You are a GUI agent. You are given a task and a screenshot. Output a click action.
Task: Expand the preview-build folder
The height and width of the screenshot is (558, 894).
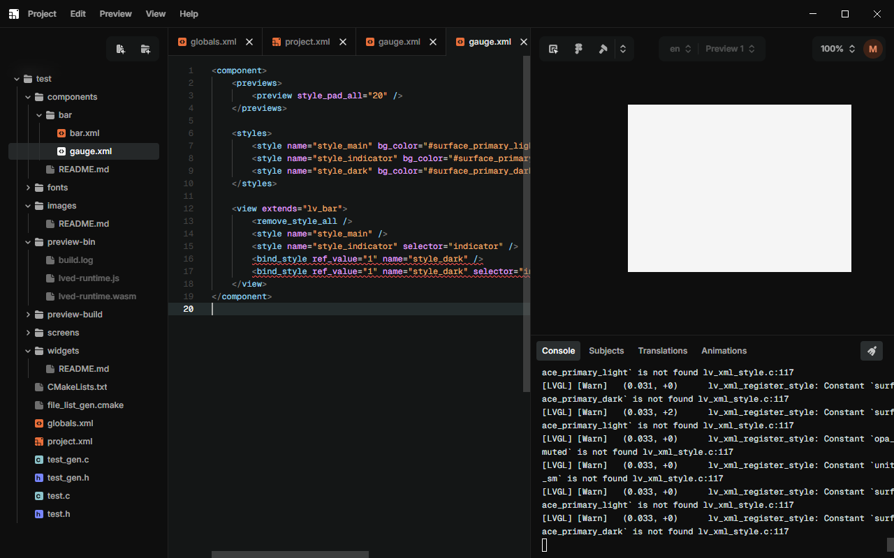(28, 315)
